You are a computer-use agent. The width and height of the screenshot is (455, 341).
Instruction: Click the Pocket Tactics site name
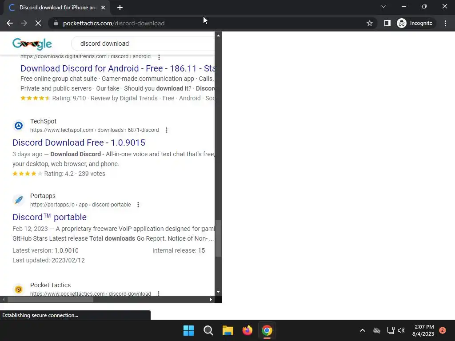[x=50, y=285]
